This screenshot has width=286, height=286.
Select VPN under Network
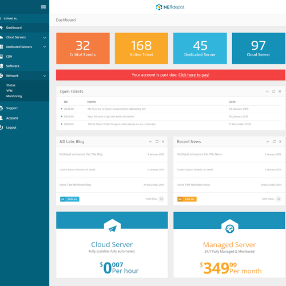click(x=9, y=91)
